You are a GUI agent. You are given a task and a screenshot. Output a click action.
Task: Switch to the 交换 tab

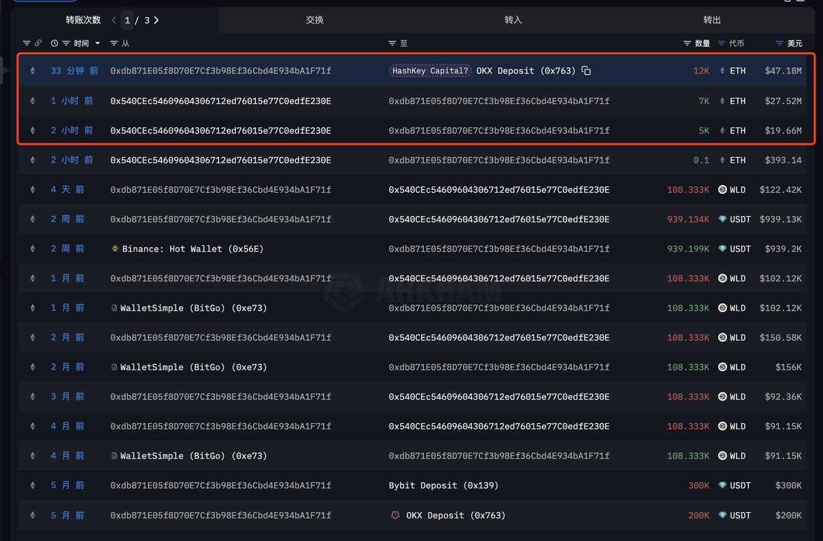click(315, 20)
